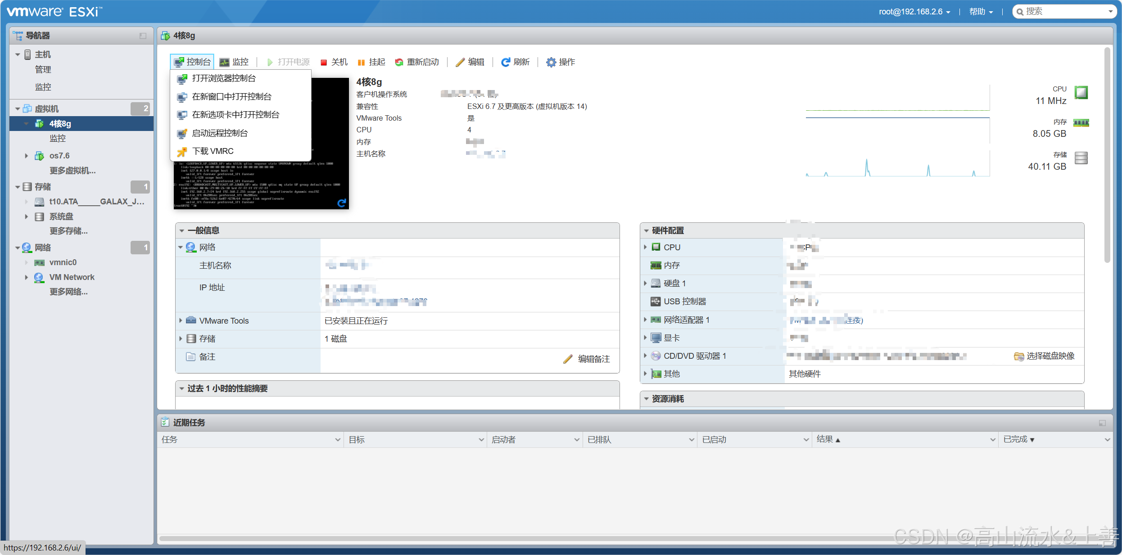The width and height of the screenshot is (1122, 555).
Task: Click the 存储 storage usage icon
Action: [x=1081, y=158]
